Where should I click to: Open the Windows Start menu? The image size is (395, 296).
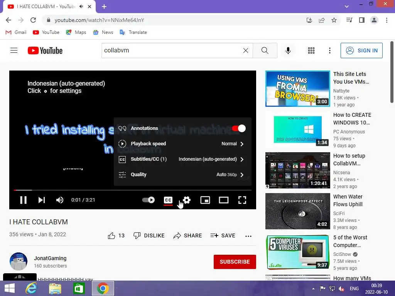(x=10, y=288)
